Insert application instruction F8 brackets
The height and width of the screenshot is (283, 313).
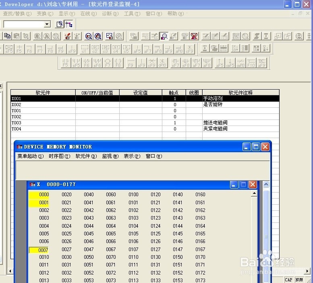tap(118, 63)
